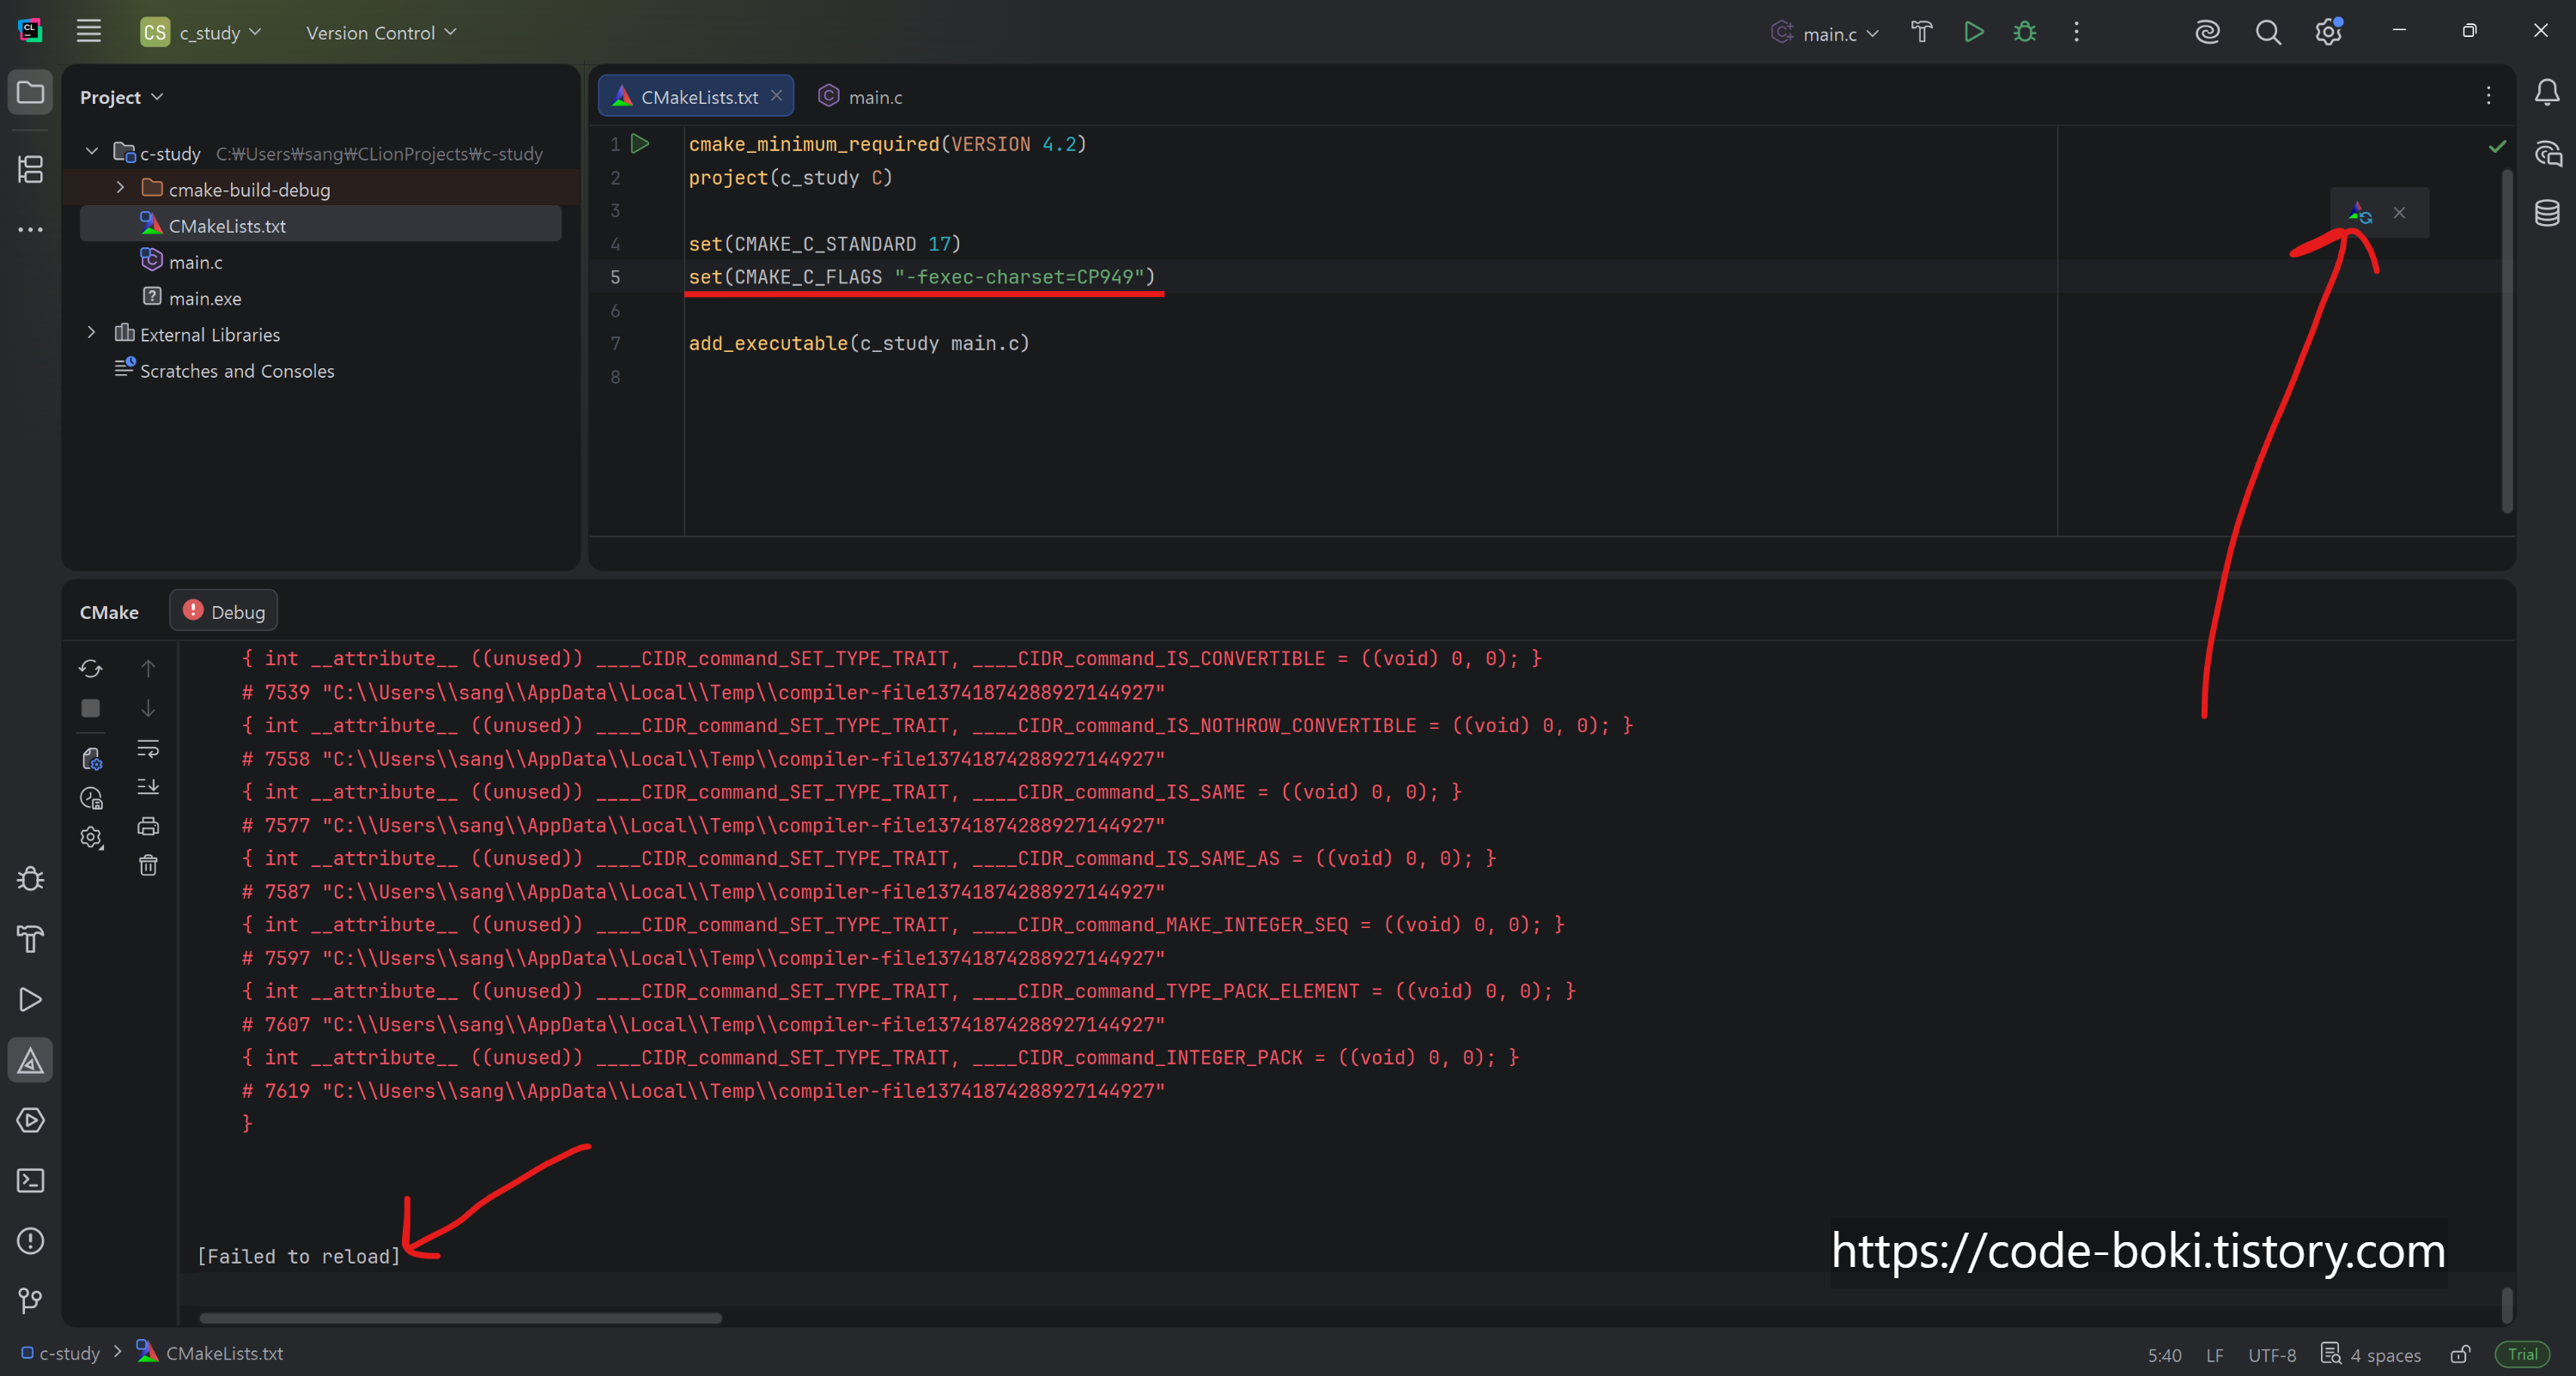Navigate up in CMake output
The image size is (2576, 1376).
(x=148, y=668)
